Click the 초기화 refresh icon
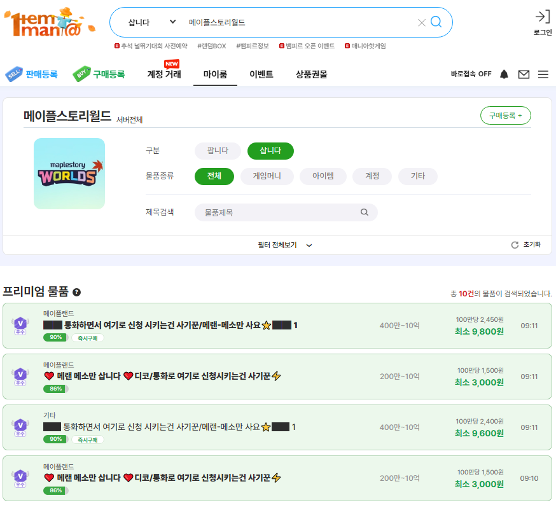 [515, 245]
